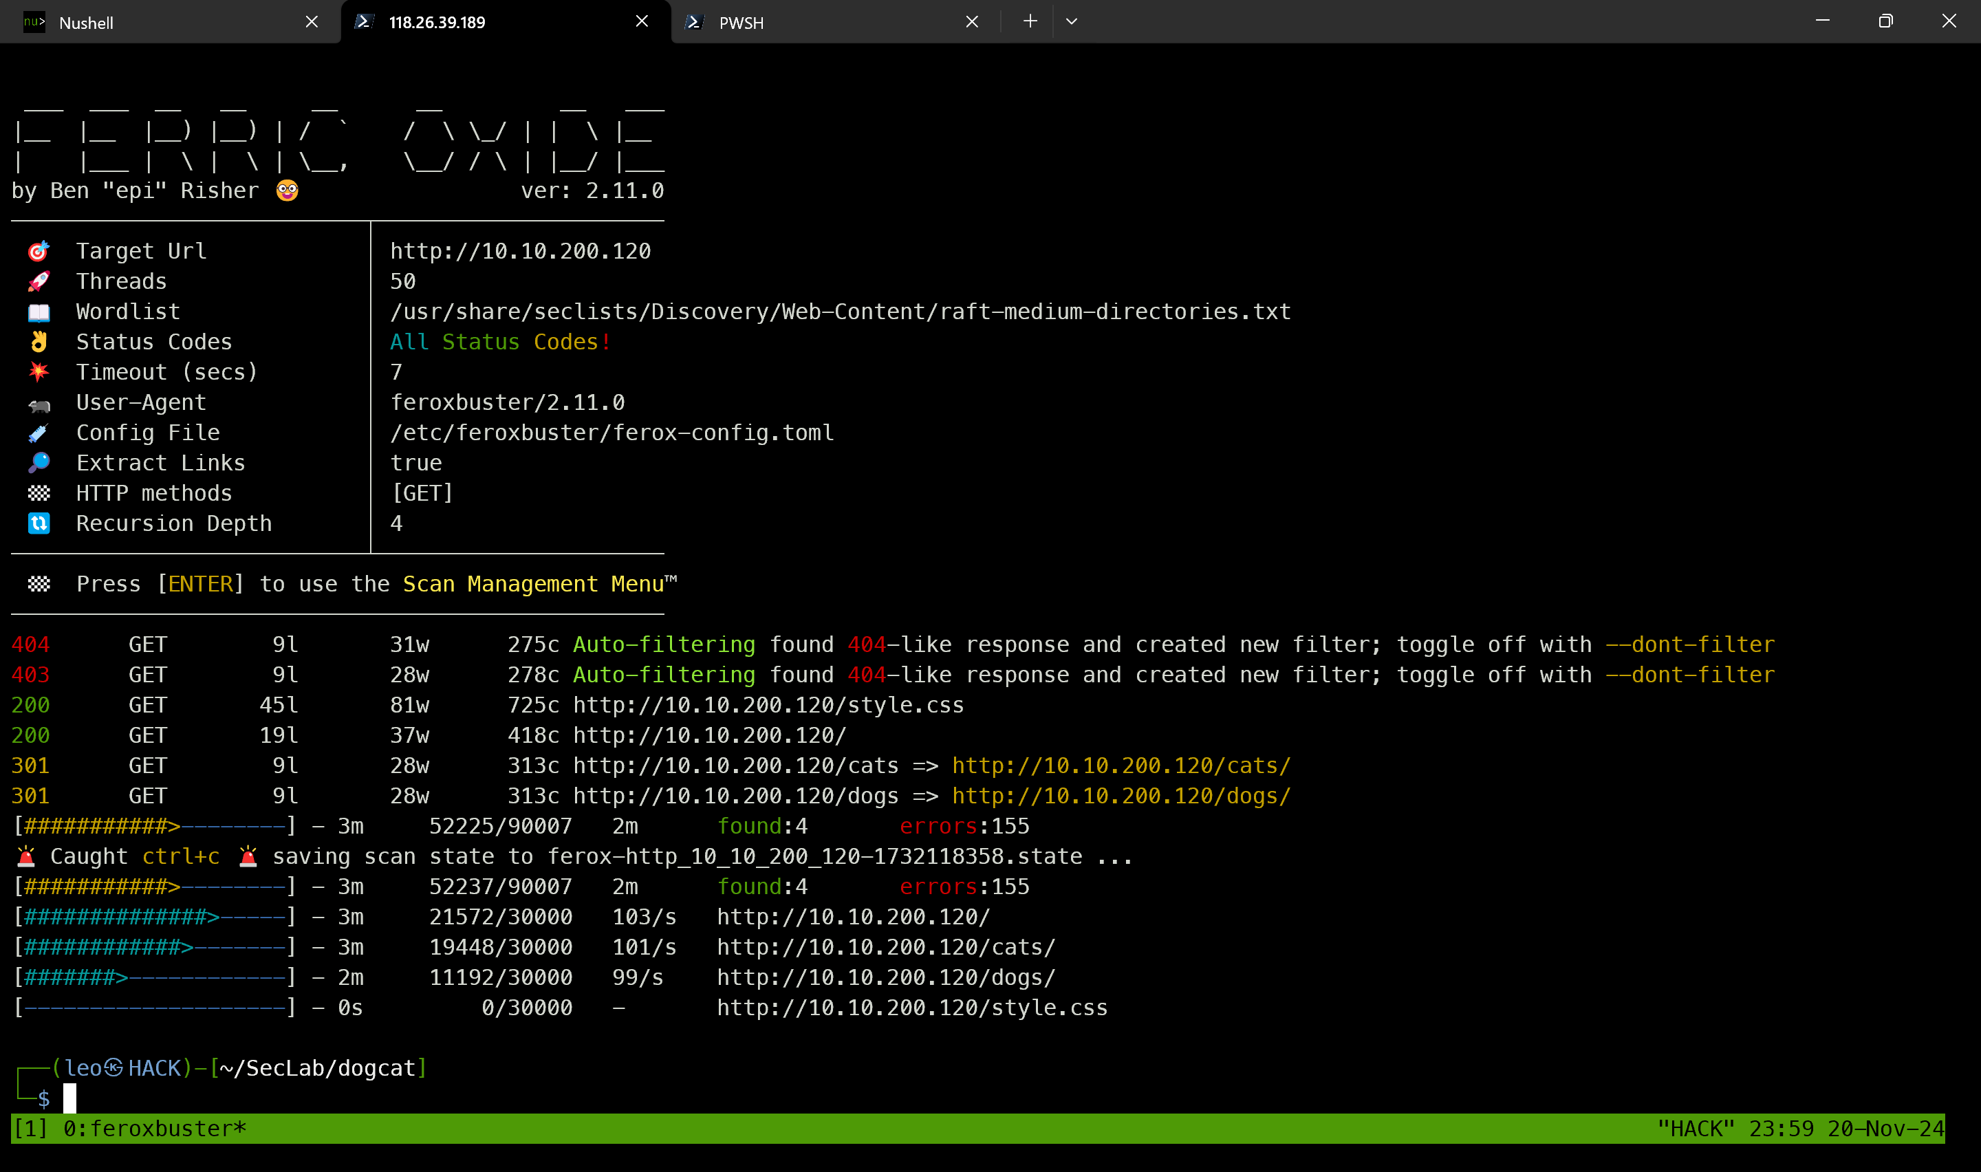Click the wordlist path raft-medium-directories.txt
Viewport: 1981px width, 1172px height.
(840, 312)
